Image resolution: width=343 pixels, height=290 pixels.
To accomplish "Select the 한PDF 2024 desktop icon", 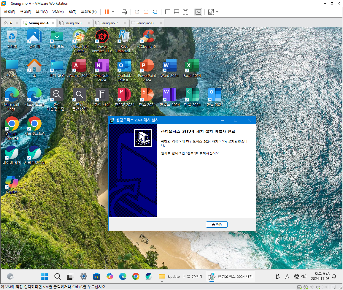I will tap(124, 98).
